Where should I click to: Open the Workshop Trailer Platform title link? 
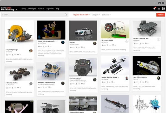pyautogui.click(x=46, y=82)
